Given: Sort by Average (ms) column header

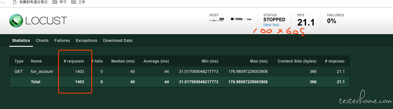Looking at the screenshot, I should [x=156, y=61].
